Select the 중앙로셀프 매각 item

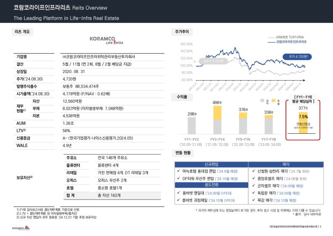280,179
